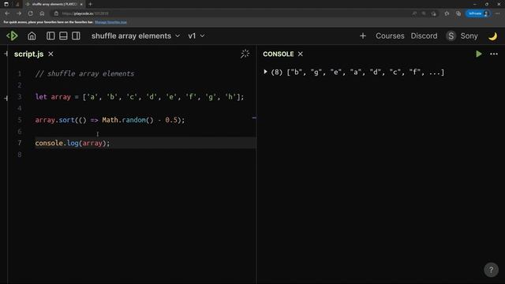505x284 pixels.
Task: Close the shuffle array elements browser tab
Action: (81, 4)
